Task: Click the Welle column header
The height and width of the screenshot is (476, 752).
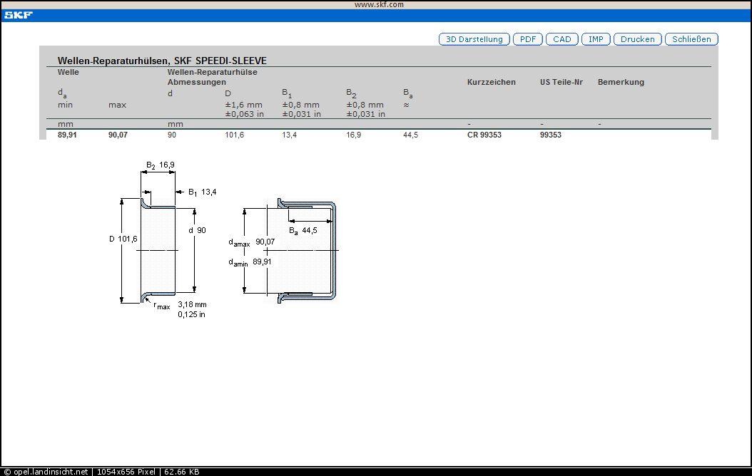Action: pyautogui.click(x=68, y=72)
